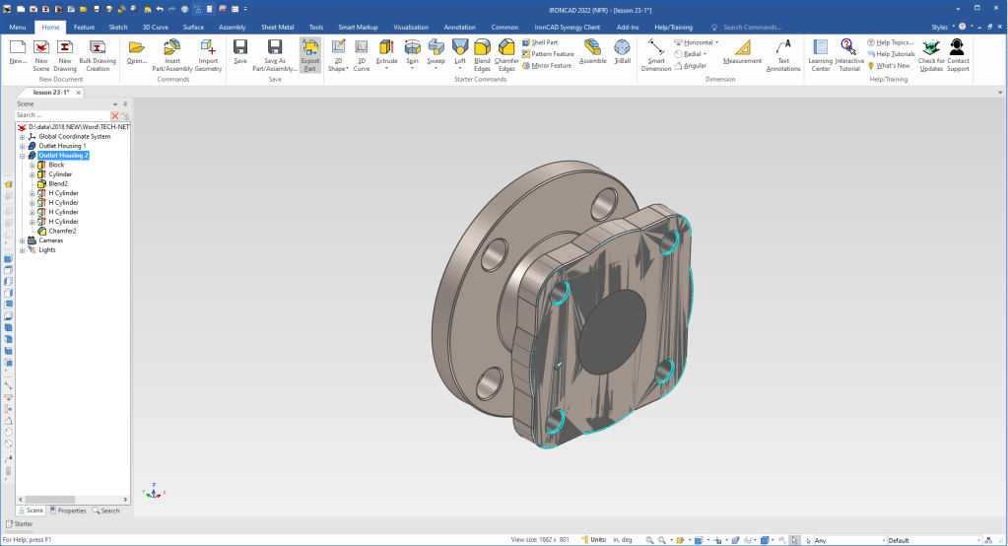
Task: Click the Measurement tool icon
Action: tap(742, 48)
